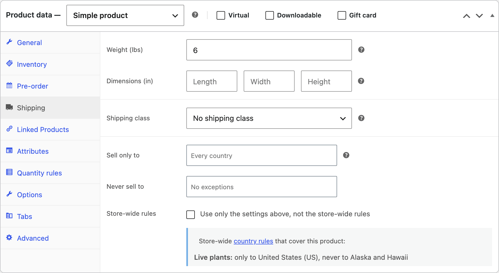Open the Pre-order tab
This screenshot has width=499, height=273.
(50, 86)
